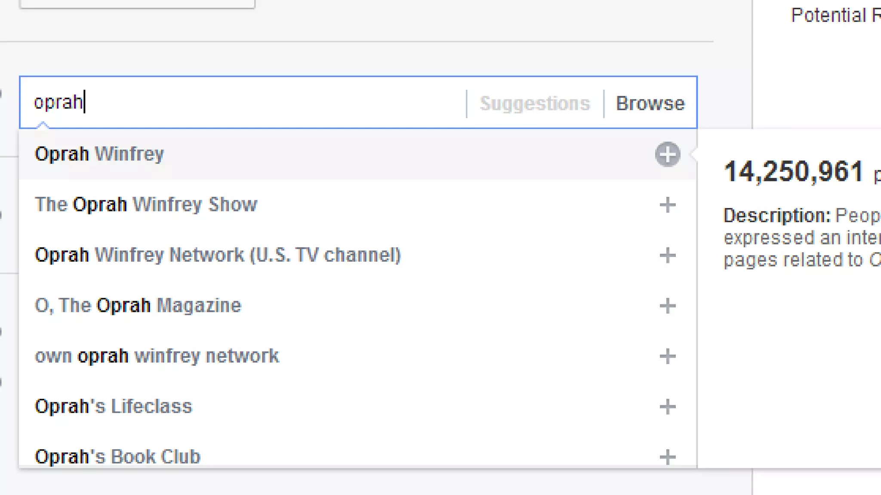Choose own oprah winfrey network entry
This screenshot has width=881, height=495.
coord(157,356)
